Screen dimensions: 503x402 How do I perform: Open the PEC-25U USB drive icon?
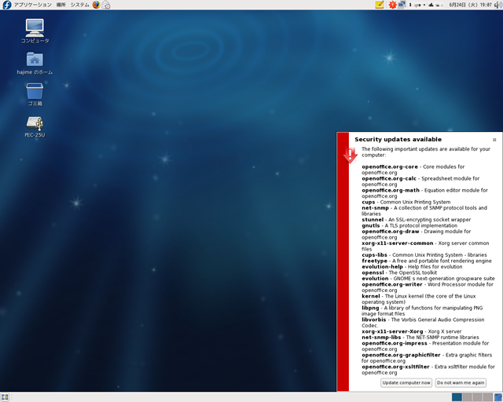tap(35, 127)
